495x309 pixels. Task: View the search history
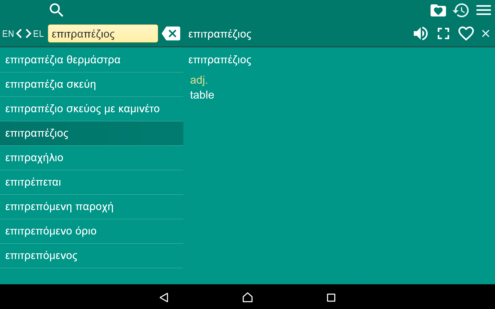pos(461,10)
